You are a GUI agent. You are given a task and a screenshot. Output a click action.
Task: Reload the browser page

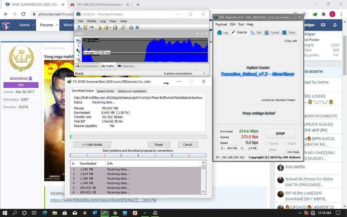23,14
